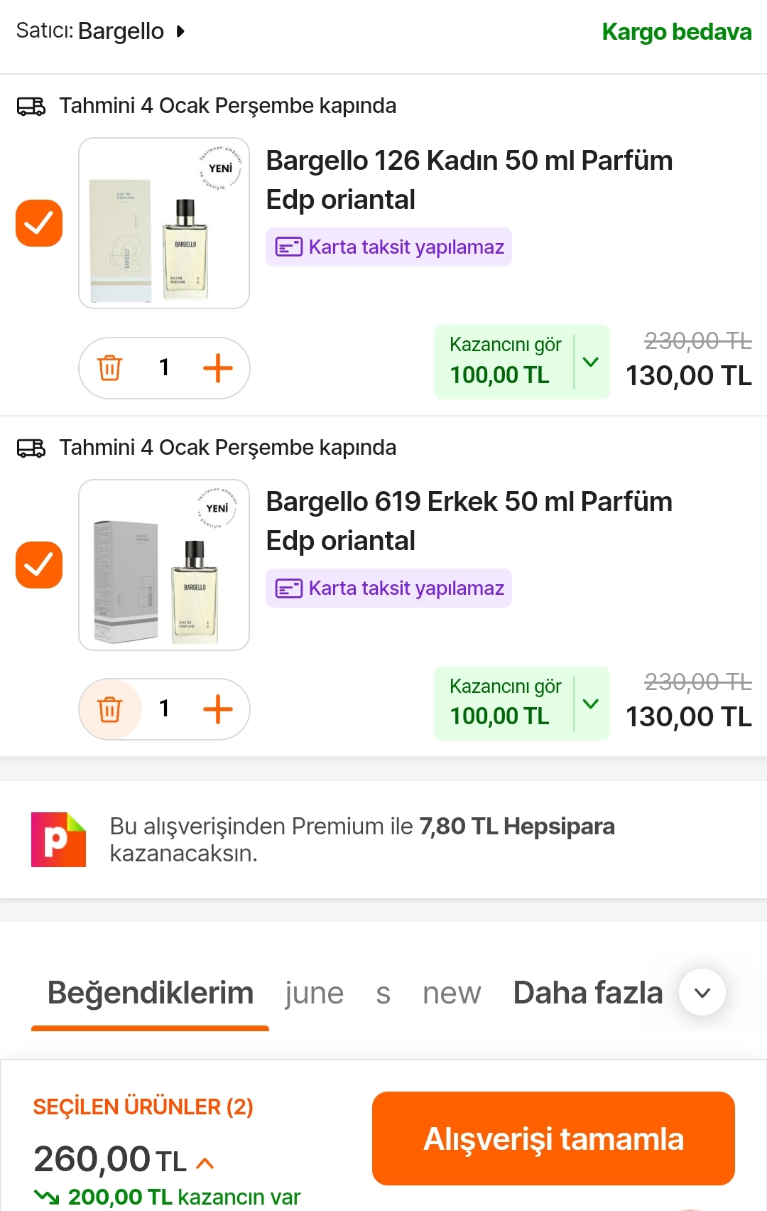Select the Beğendiklerim tab

151,994
